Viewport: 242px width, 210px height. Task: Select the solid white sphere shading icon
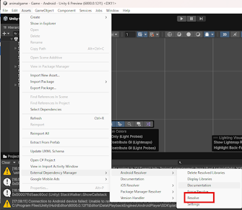click(188, 35)
